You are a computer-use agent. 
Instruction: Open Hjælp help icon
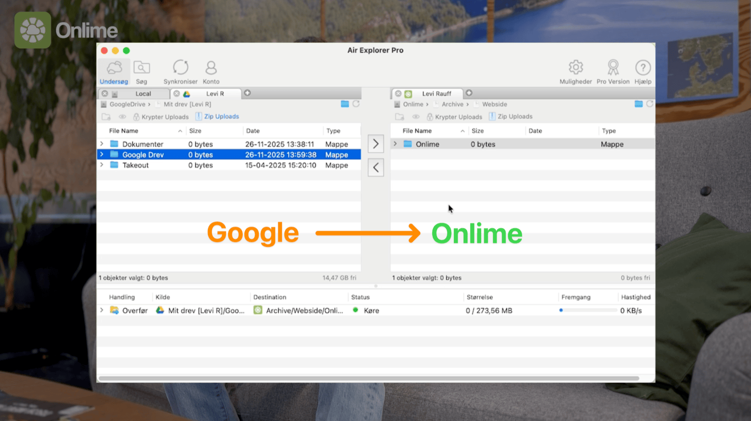tap(643, 72)
